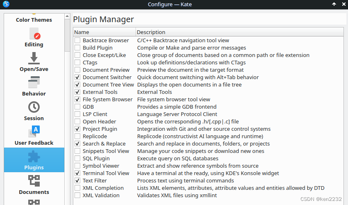
Task: Enable the Replicode plugin checkbox
Action: (77, 136)
